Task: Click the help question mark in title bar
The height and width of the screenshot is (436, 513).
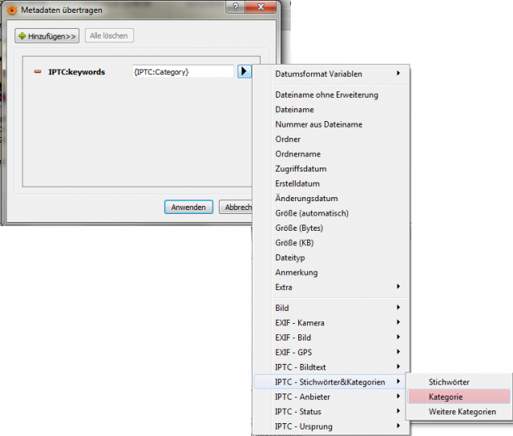Action: coord(235,6)
